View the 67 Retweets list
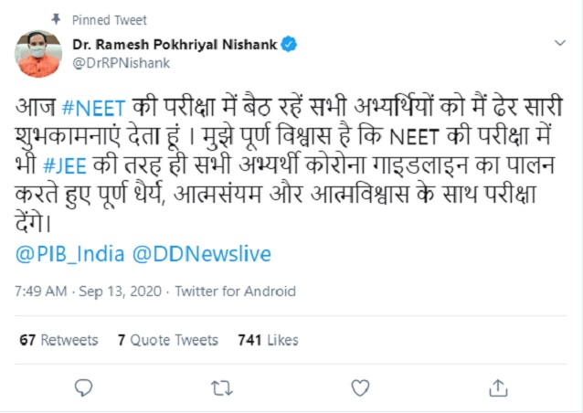This screenshot has height=413, width=583. pyautogui.click(x=58, y=340)
